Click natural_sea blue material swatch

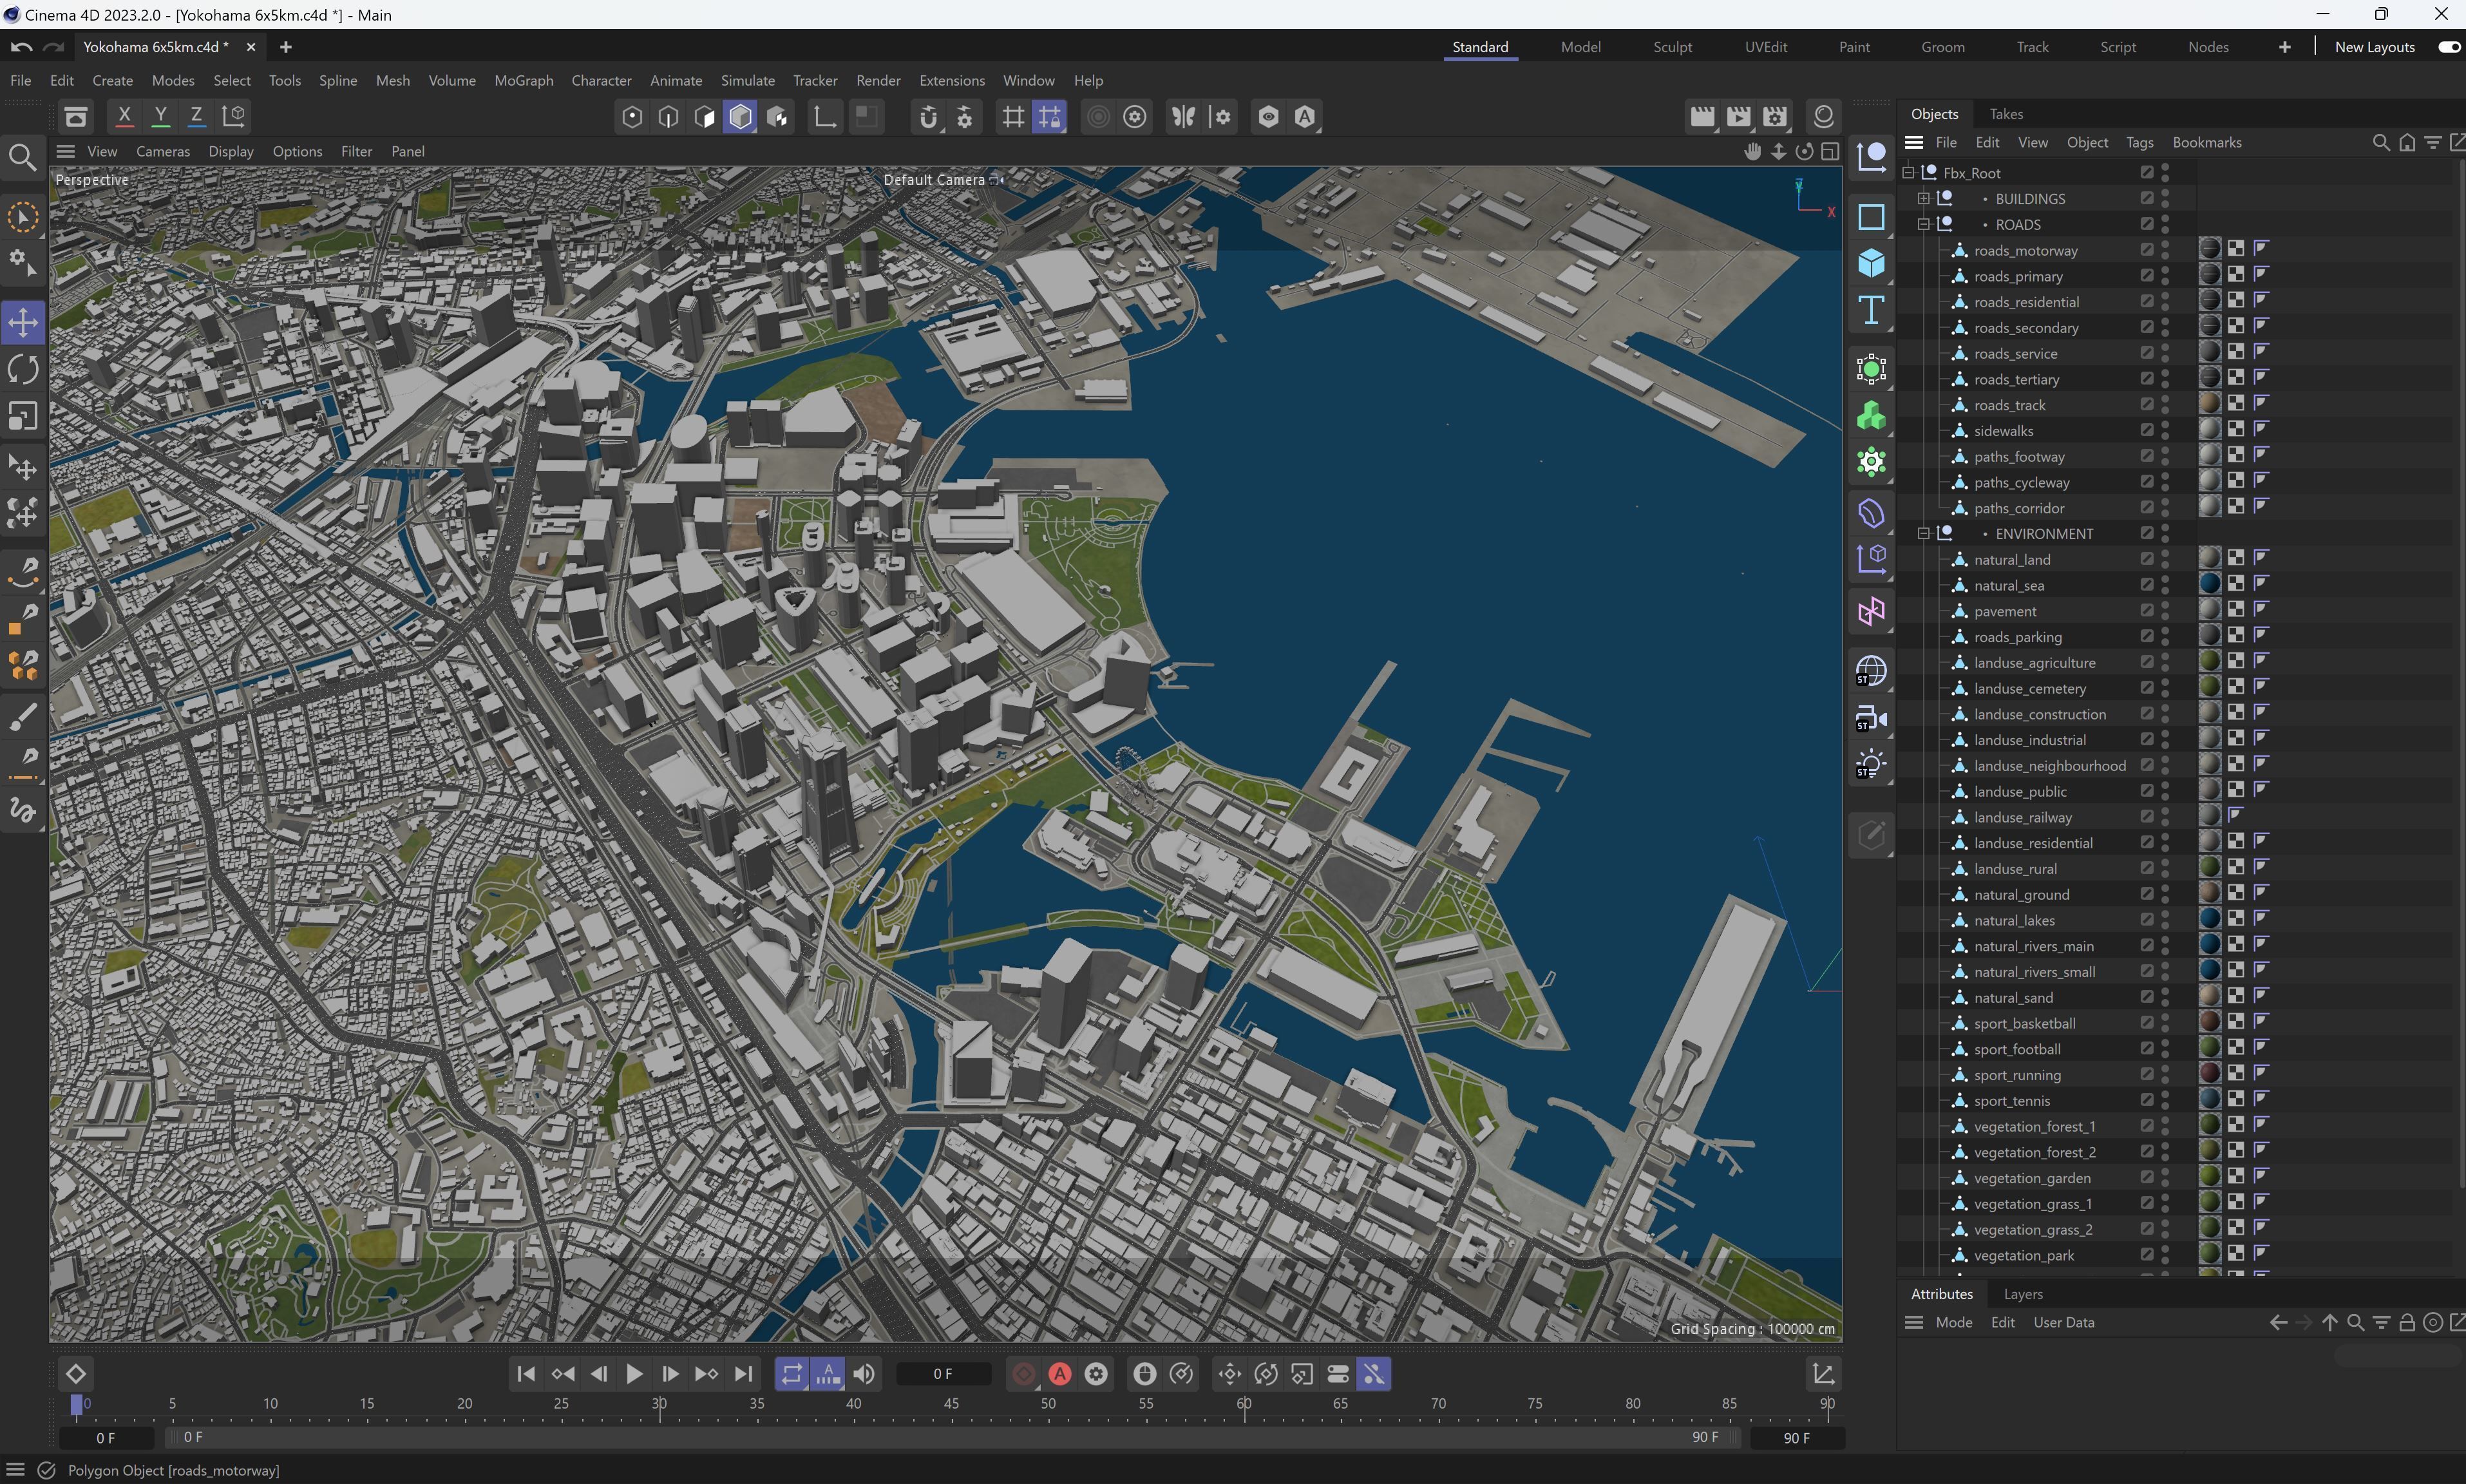[x=2209, y=583]
